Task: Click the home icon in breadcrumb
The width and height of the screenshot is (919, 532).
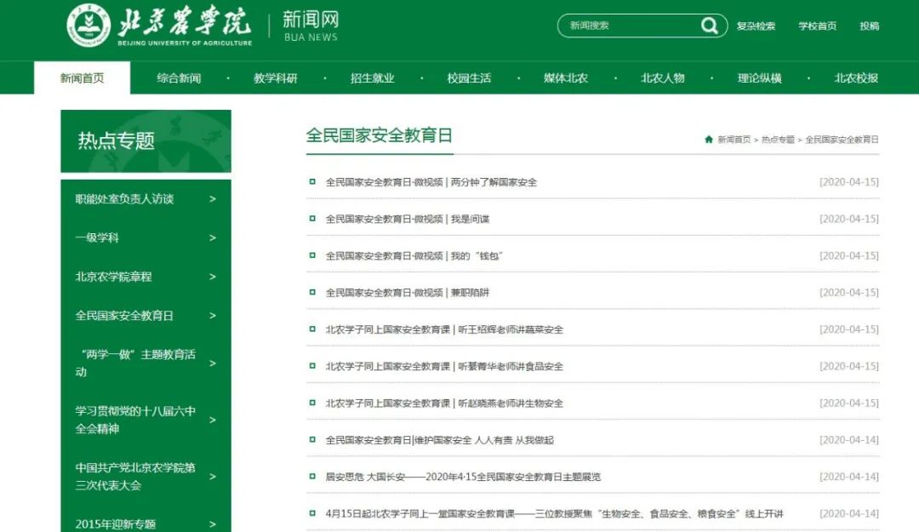Action: point(709,140)
